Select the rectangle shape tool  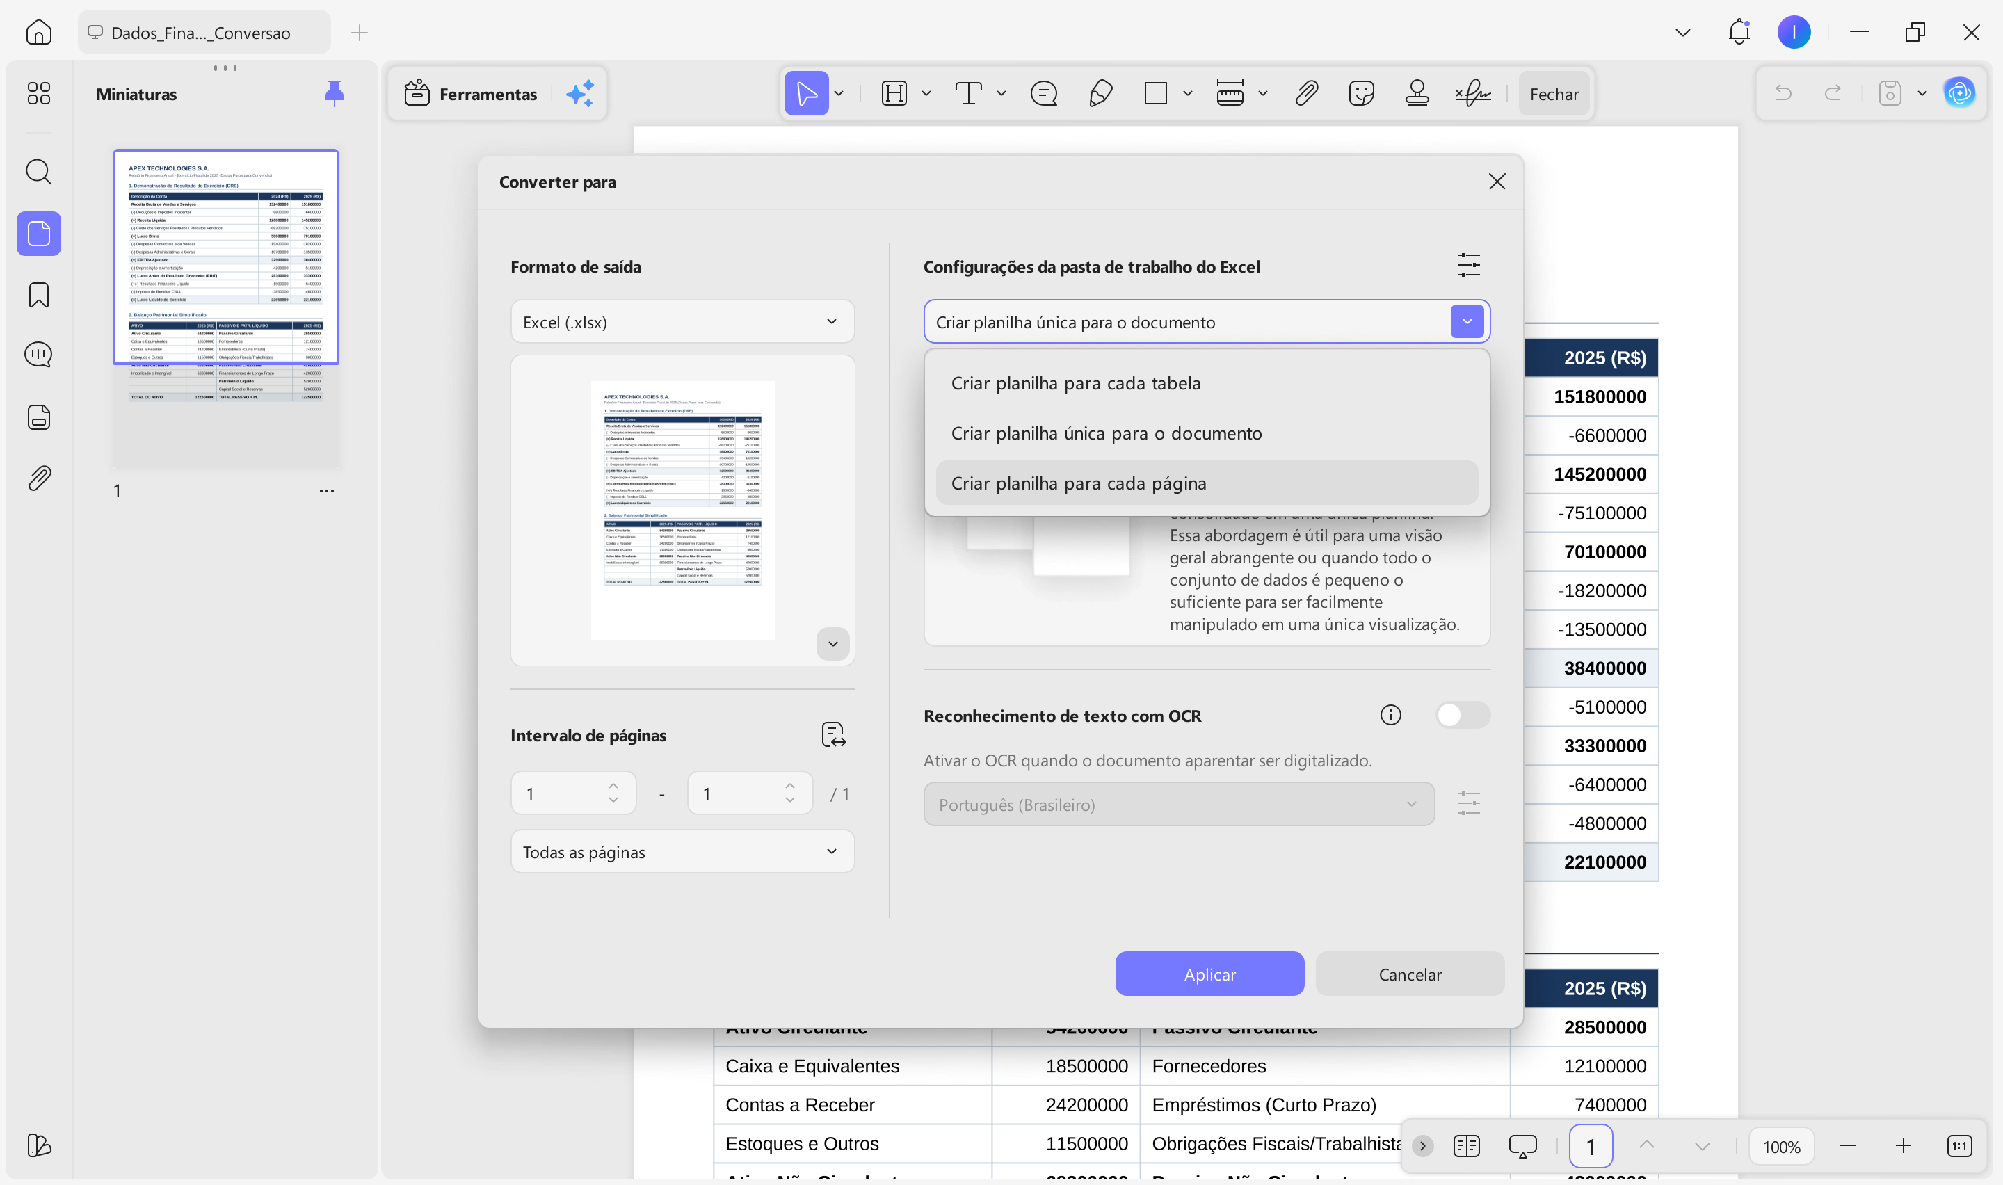(x=1155, y=93)
